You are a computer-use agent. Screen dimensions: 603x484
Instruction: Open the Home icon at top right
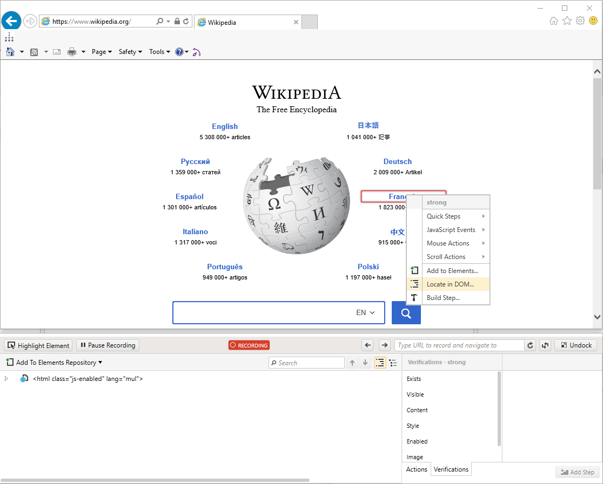[x=554, y=21]
